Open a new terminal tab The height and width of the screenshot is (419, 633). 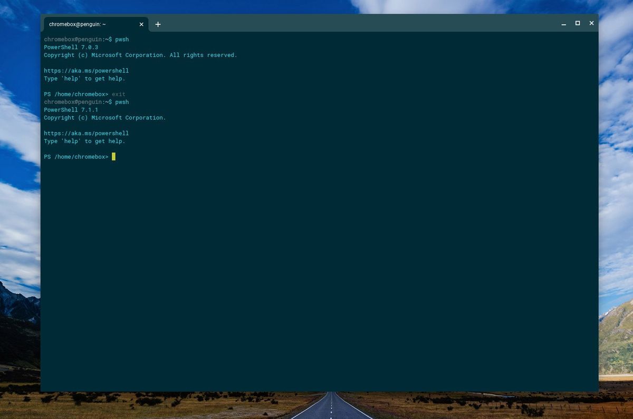pyautogui.click(x=158, y=24)
